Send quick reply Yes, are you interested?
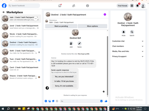This screenshot has width=149, height=111. (x=64, y=77)
